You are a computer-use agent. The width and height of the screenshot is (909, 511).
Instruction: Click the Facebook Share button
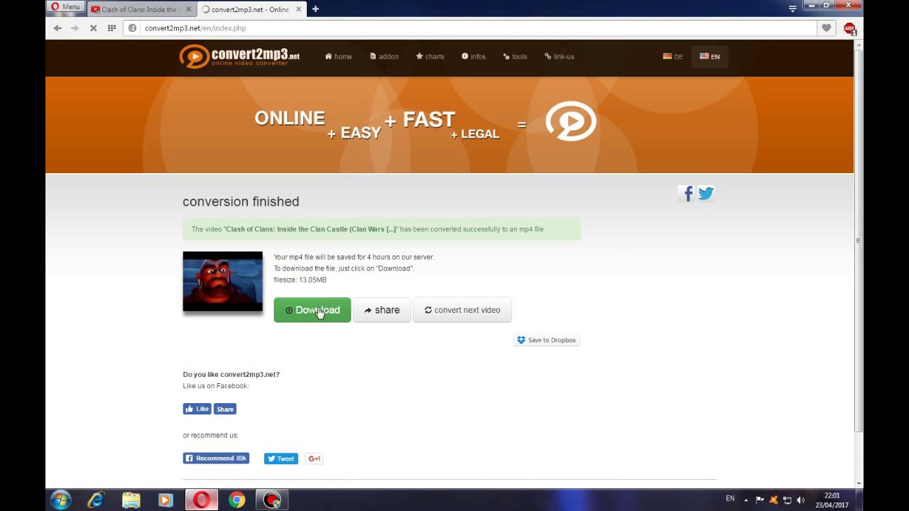pos(225,409)
